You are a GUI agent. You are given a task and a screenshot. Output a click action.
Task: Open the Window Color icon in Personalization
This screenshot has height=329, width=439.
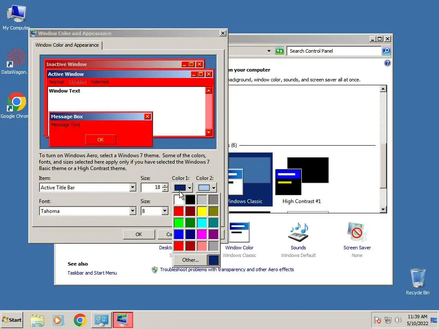239,232
